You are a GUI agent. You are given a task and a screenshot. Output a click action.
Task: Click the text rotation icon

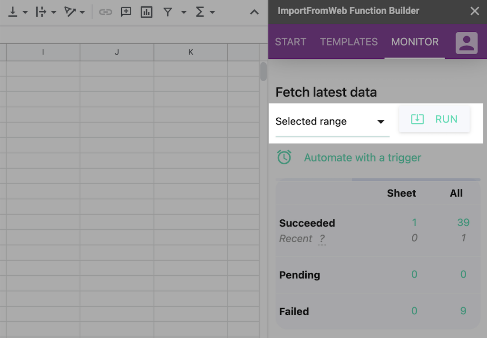tap(69, 12)
